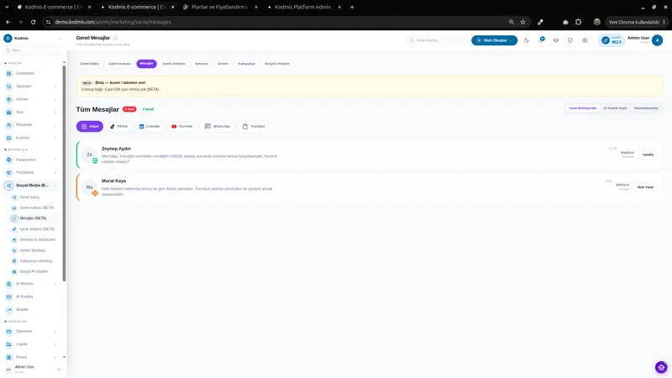Image resolution: width=672 pixels, height=378 pixels.
Task: Focus the sidebar search field
Action: 33,50
